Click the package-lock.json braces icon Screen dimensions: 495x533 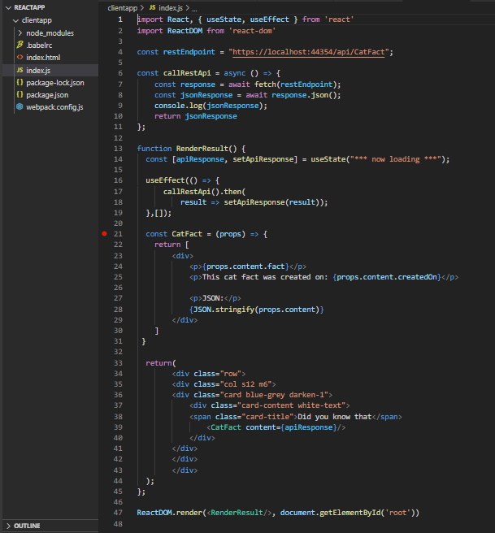point(20,83)
